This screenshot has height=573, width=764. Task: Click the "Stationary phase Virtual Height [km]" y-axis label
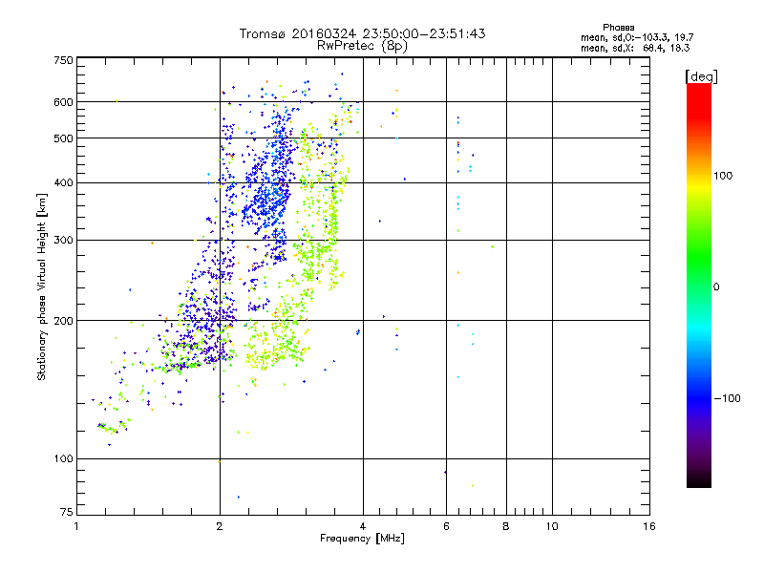tap(42, 287)
